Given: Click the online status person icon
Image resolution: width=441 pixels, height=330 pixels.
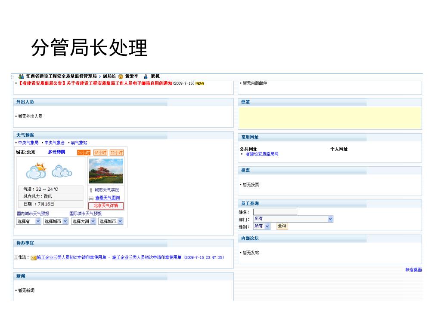Looking at the screenshot, I should pos(146,76).
